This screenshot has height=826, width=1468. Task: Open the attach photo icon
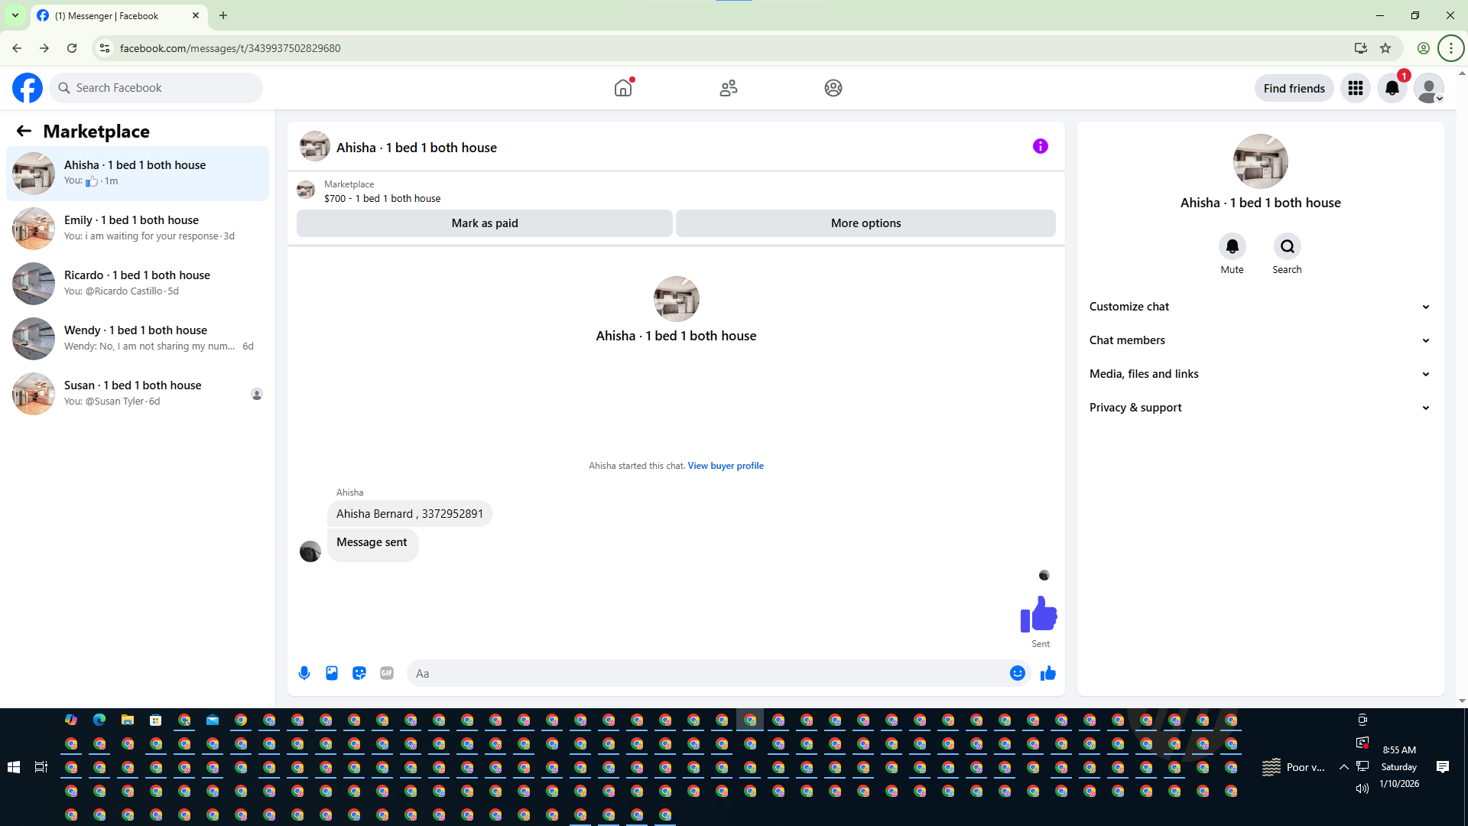332,673
